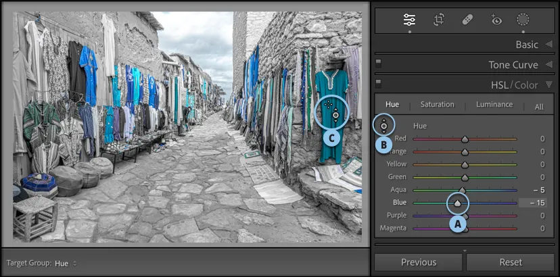Click the Previous button

pyautogui.click(x=419, y=262)
